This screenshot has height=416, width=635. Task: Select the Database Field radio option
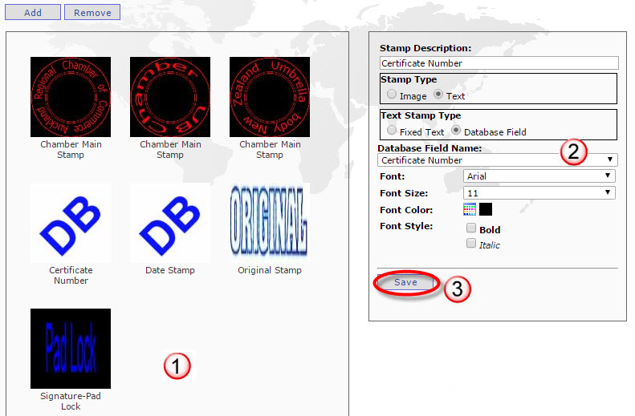[455, 131]
